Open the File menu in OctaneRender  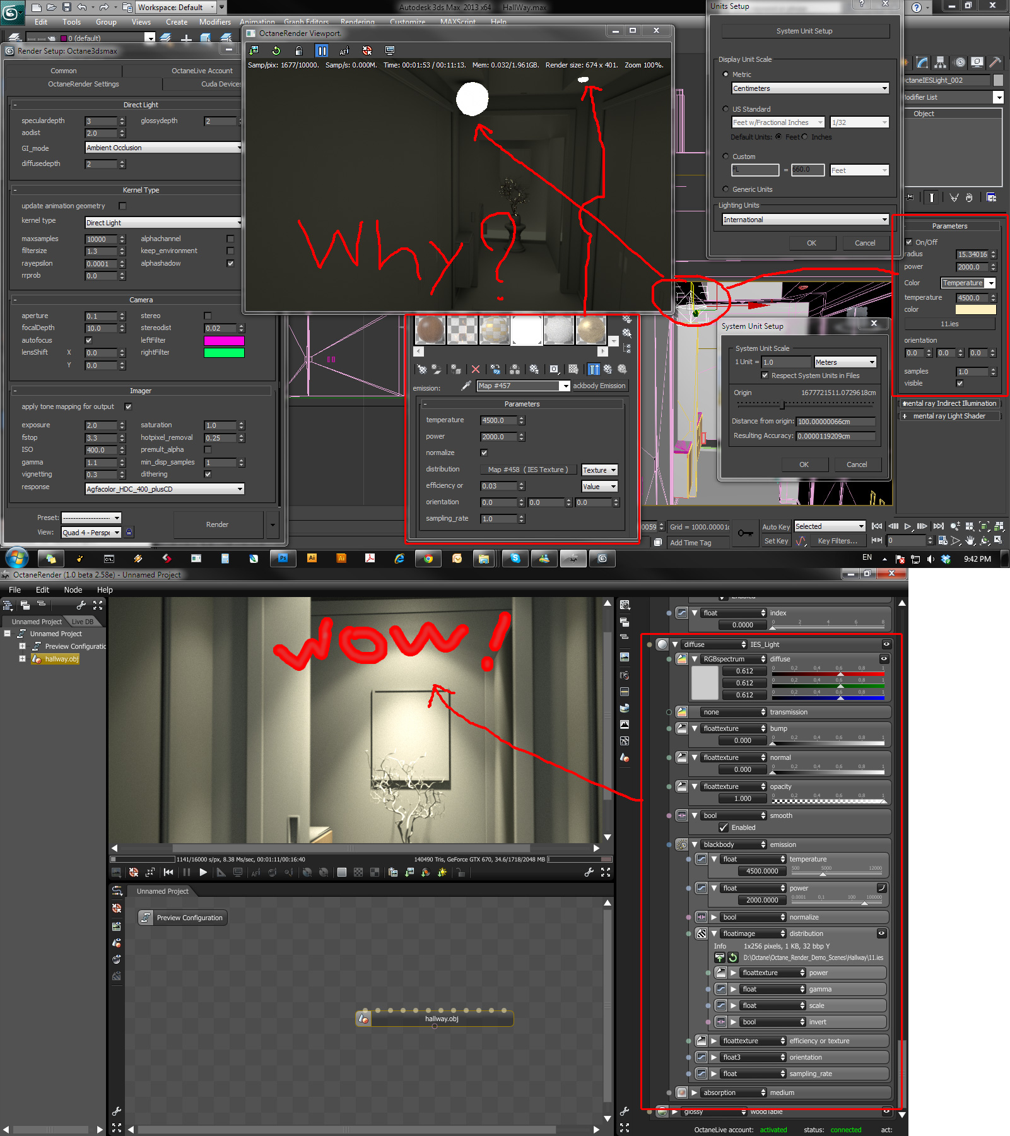pyautogui.click(x=15, y=590)
